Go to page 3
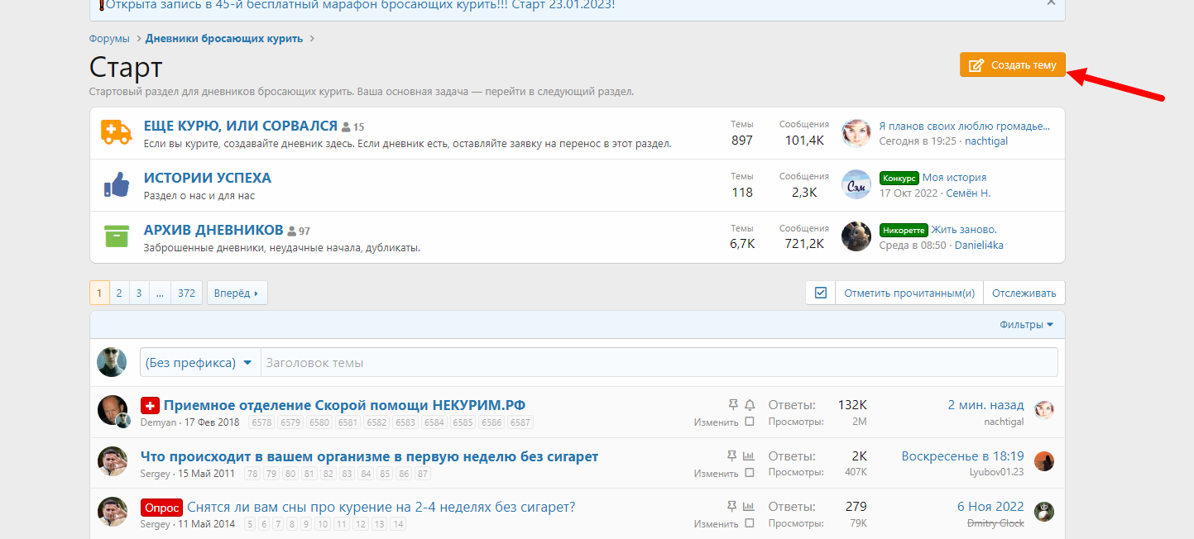 (x=139, y=293)
